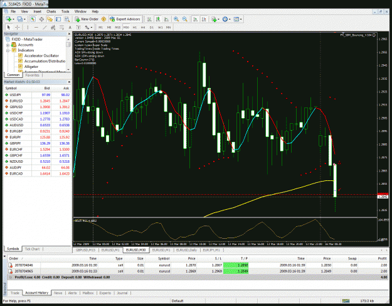Select order 2078704965 in history
This screenshot has width=392, height=306.
point(198,271)
